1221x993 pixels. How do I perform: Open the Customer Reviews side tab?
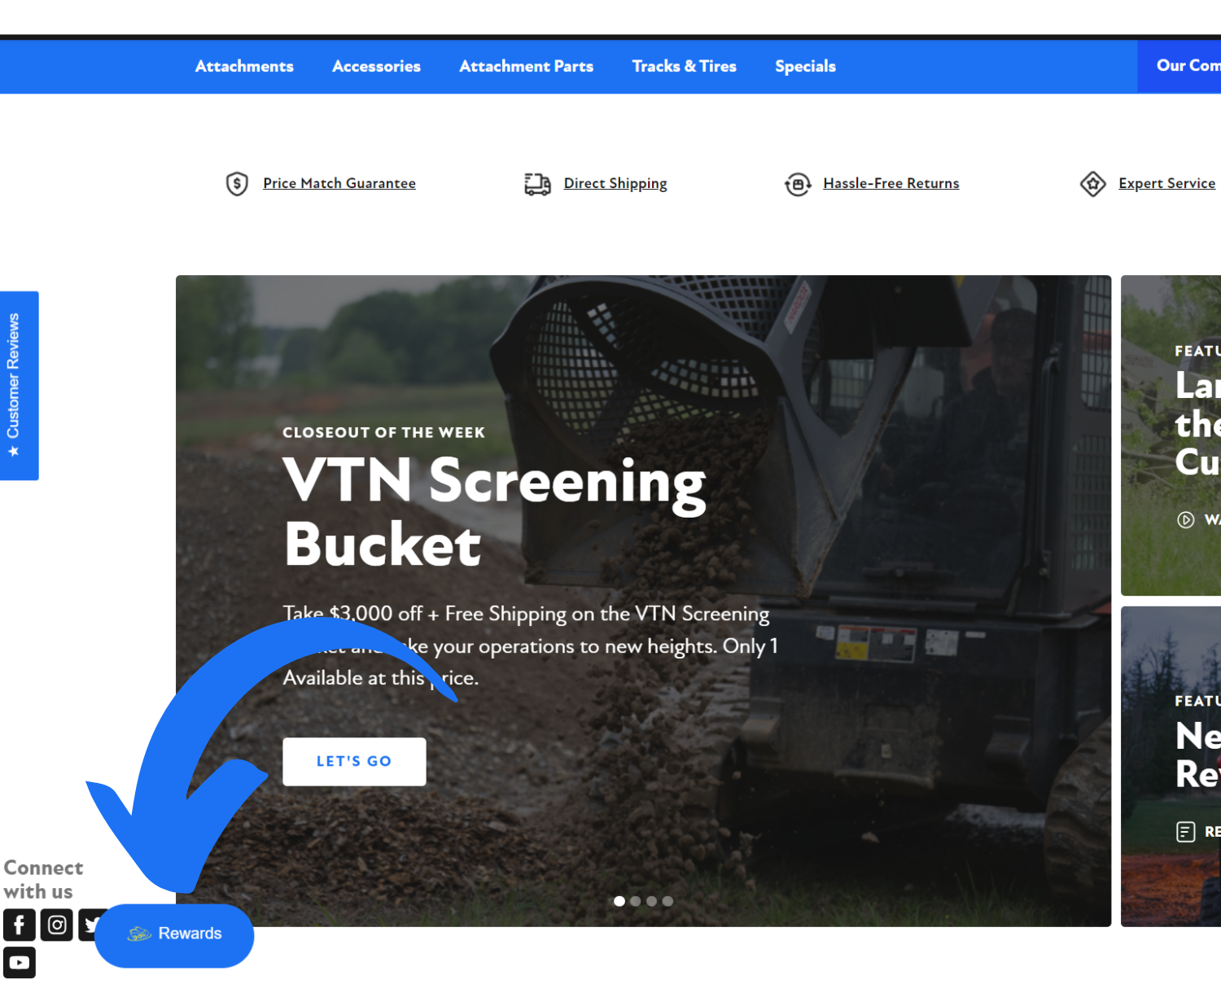19,386
